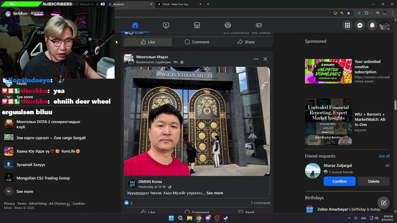The width and height of the screenshot is (397, 223).
Task: Open Discord from the taskbar
Action: pos(208,218)
